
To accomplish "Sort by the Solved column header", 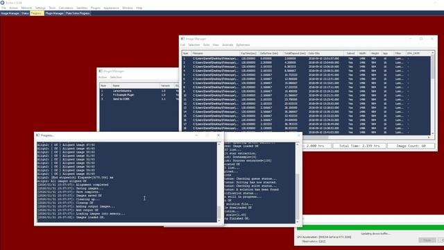I will pyautogui.click(x=351, y=53).
